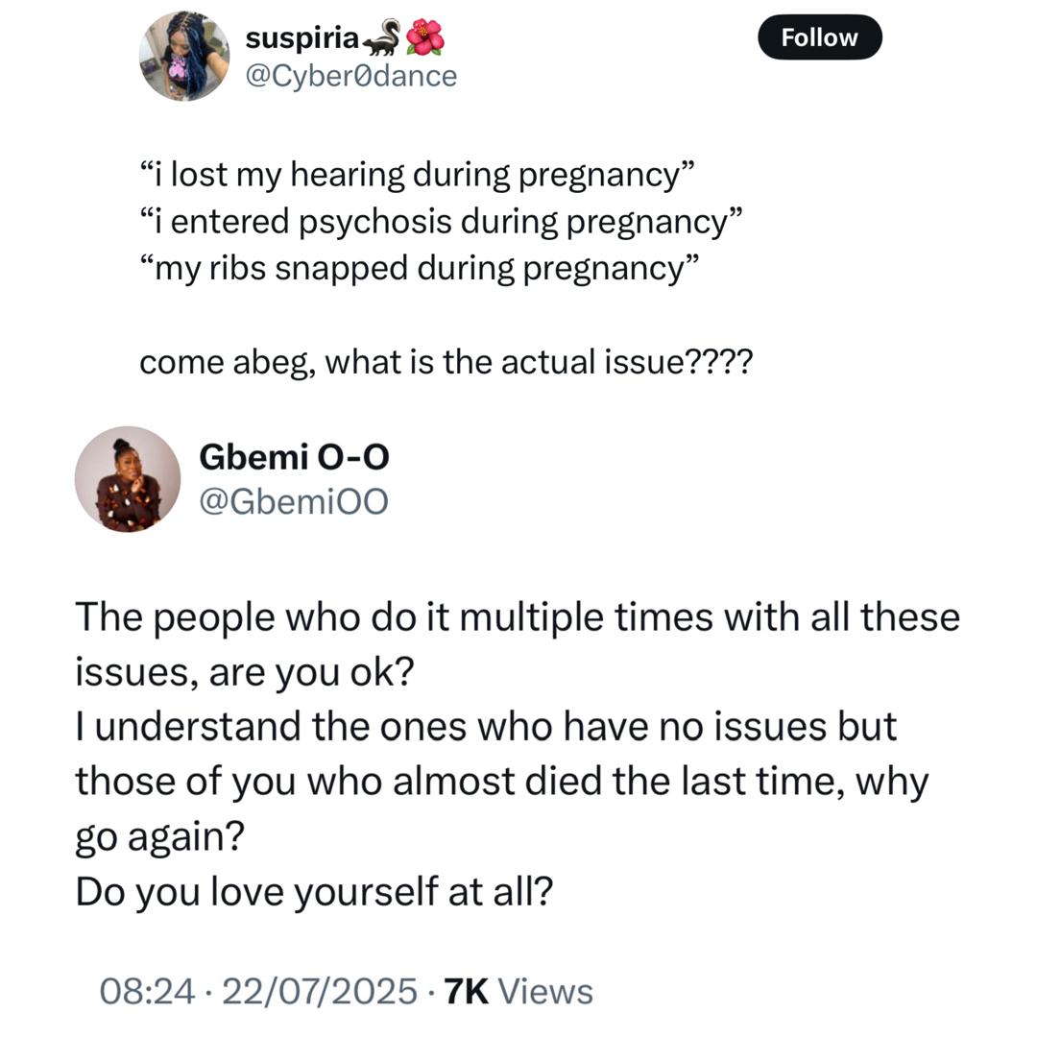Screen dimensions: 1037x1037
Task: Open suspiria's profile picture
Action: point(183,57)
